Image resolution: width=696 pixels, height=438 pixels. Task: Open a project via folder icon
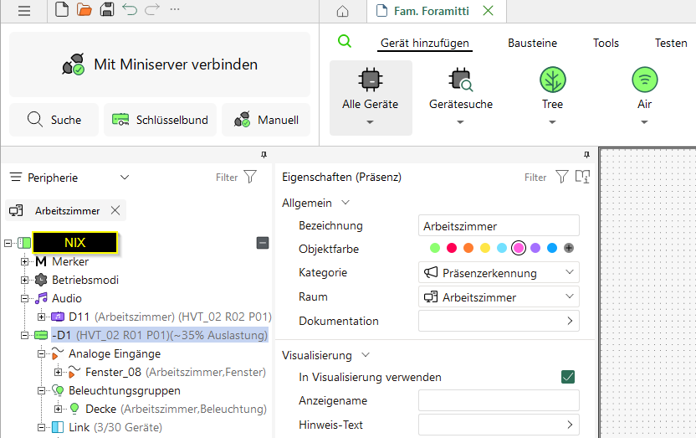click(84, 9)
